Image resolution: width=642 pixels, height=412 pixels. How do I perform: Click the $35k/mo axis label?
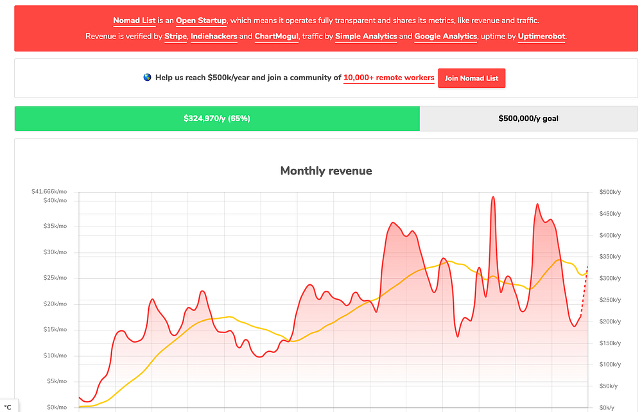[x=55, y=227]
